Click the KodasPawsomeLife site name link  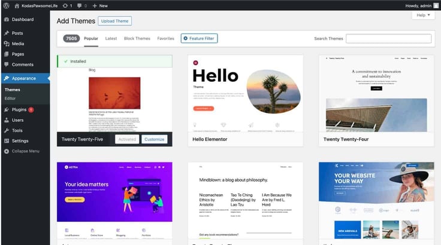(40, 5)
